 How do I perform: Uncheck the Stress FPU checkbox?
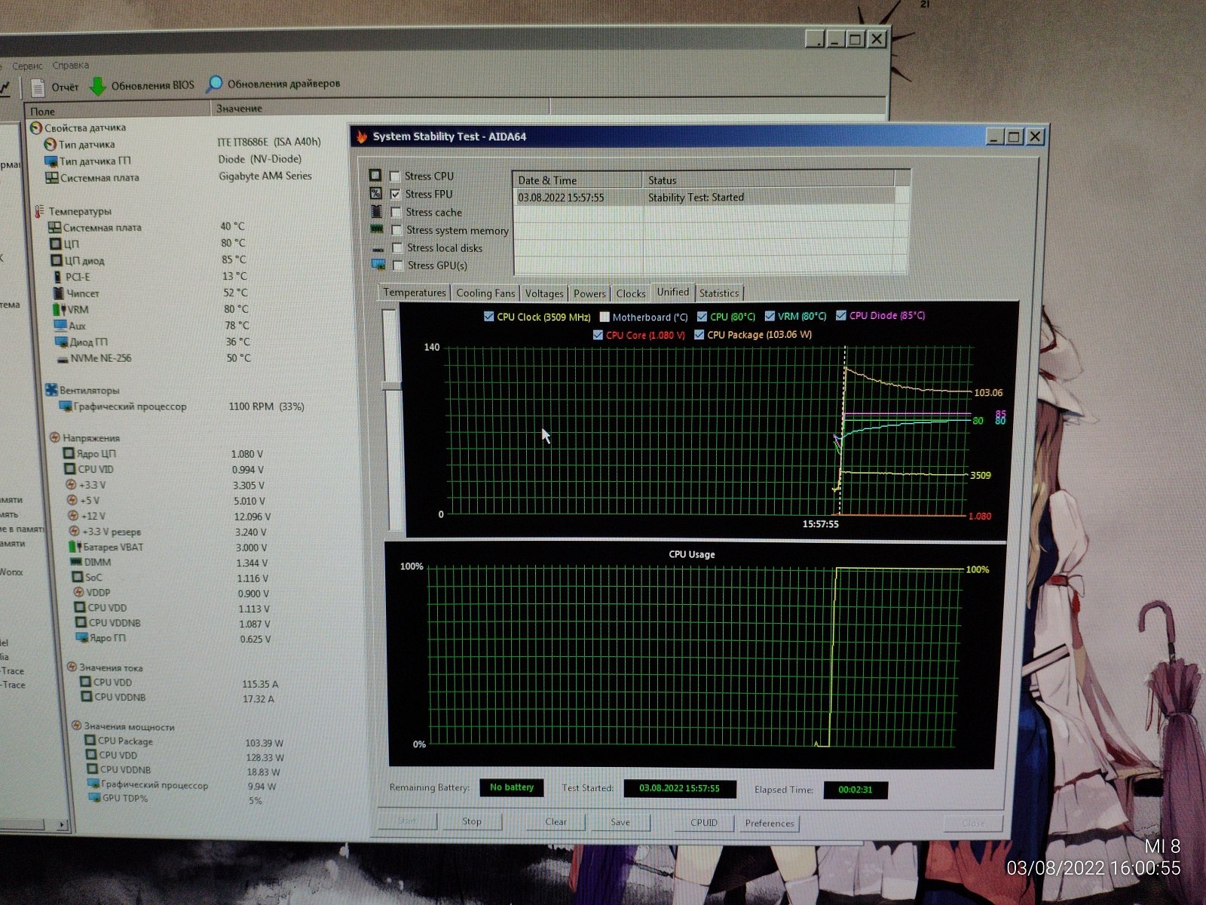[395, 194]
